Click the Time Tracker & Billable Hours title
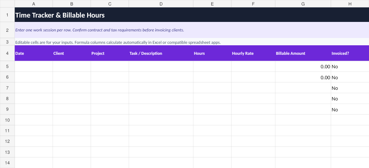Image resolution: width=369 pixels, height=168 pixels. click(x=60, y=15)
